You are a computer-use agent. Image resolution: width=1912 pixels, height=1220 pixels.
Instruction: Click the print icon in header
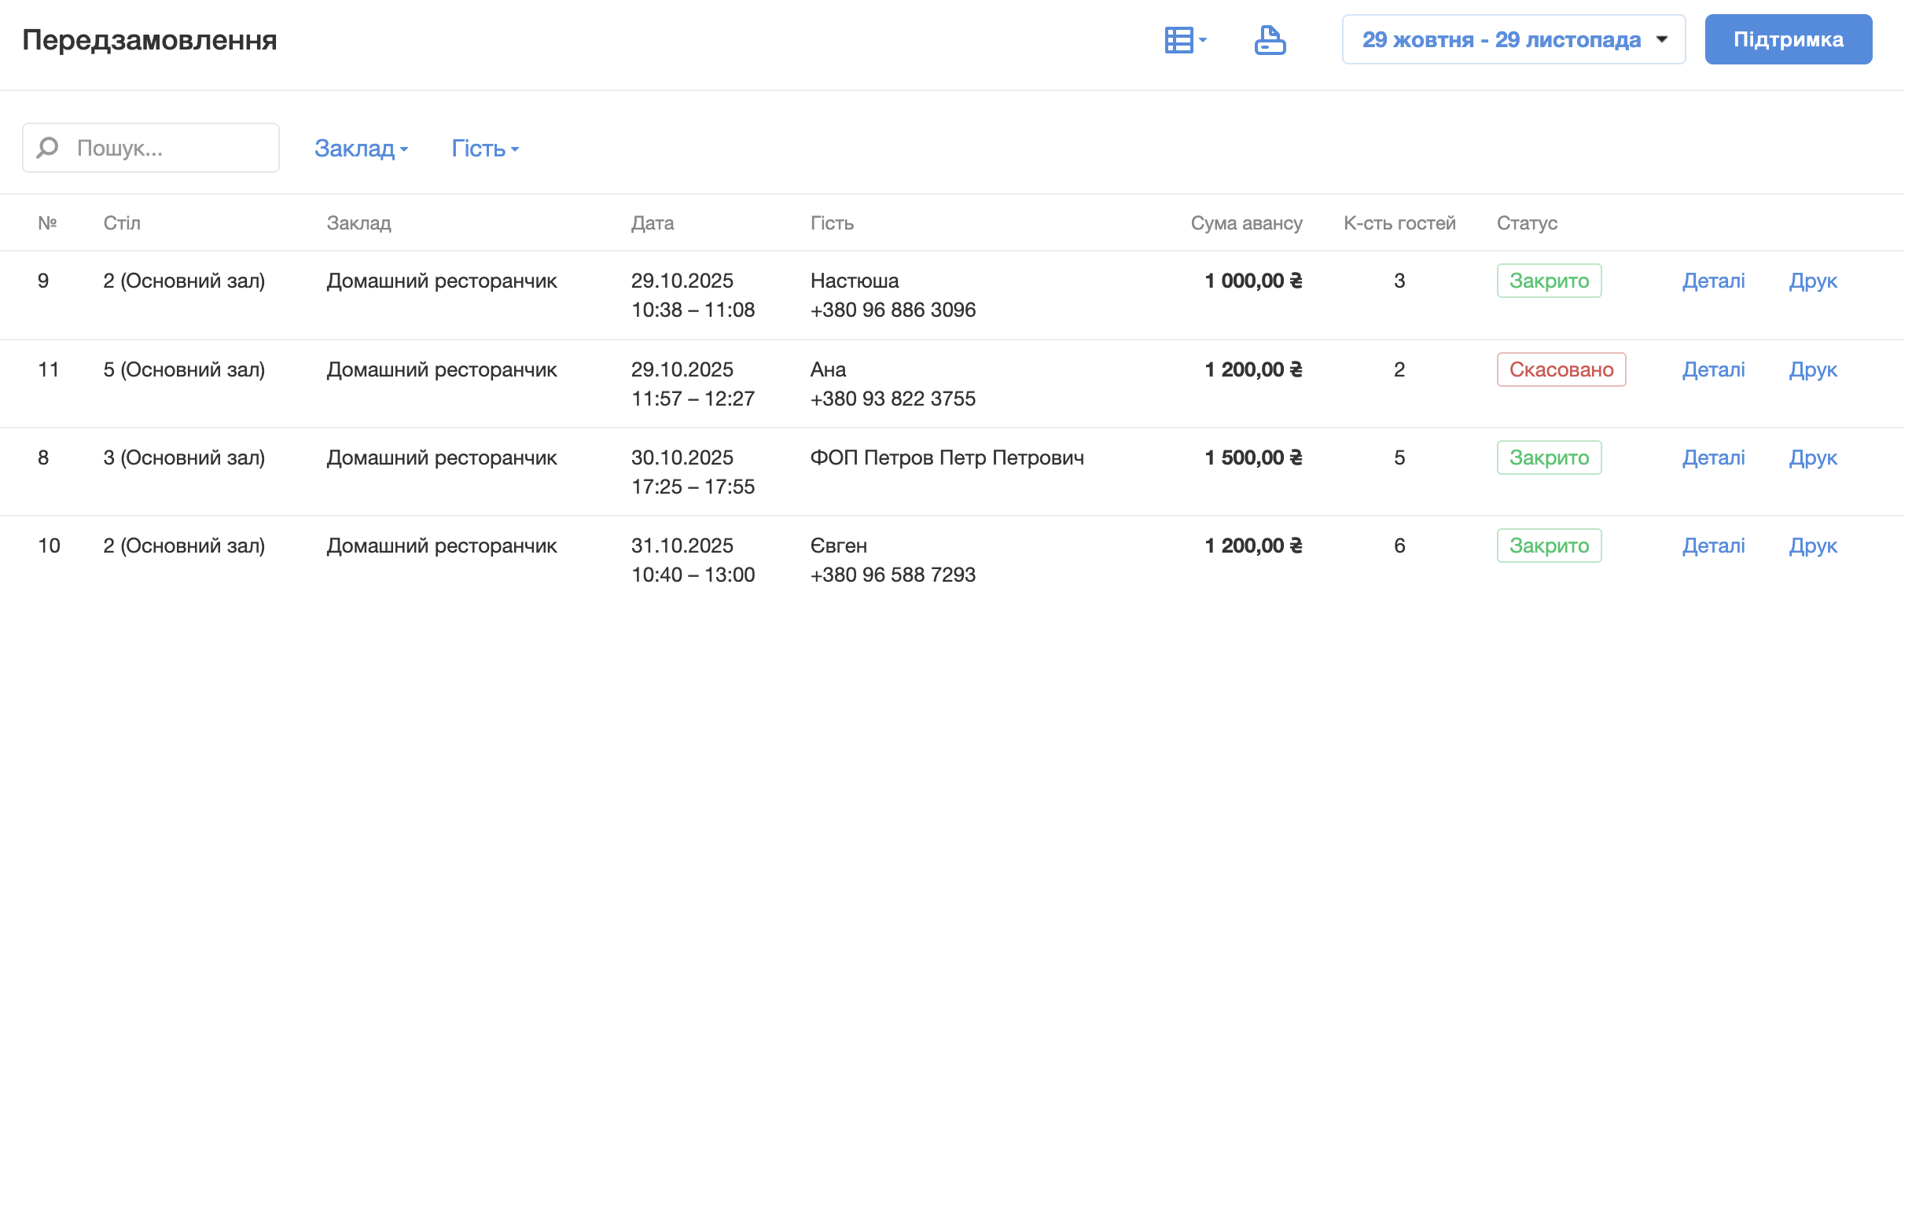[1270, 39]
